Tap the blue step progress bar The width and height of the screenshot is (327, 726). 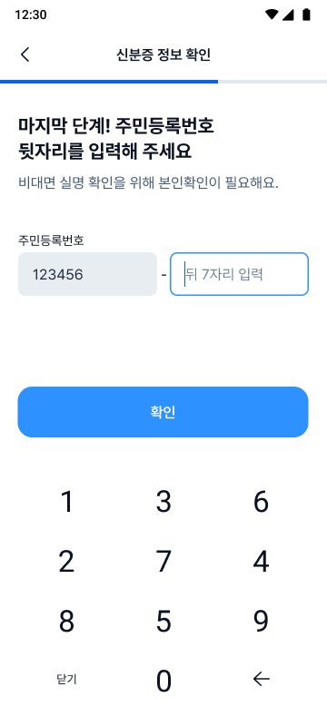[x=109, y=82]
